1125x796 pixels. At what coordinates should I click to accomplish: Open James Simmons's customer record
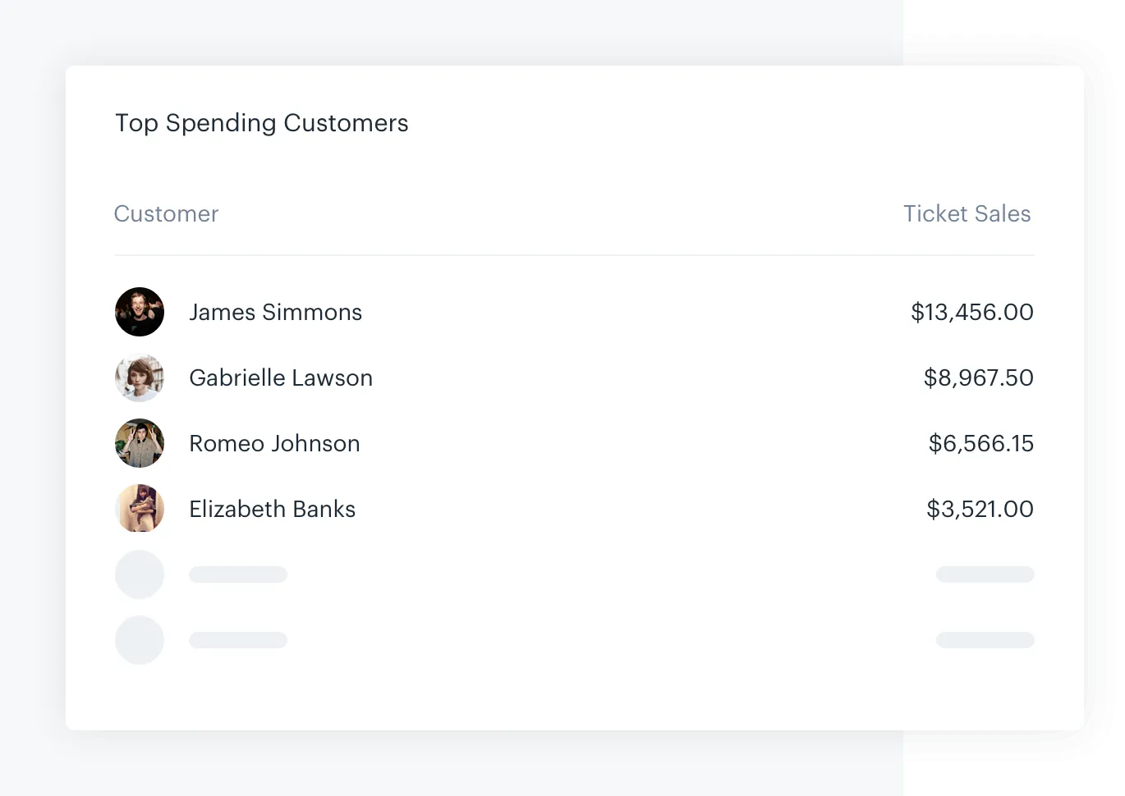275,312
